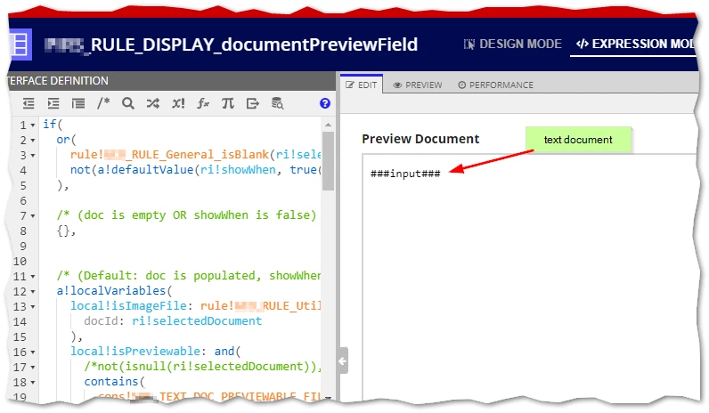
Task: Click the or( code on line 2
Action: [x=66, y=140]
